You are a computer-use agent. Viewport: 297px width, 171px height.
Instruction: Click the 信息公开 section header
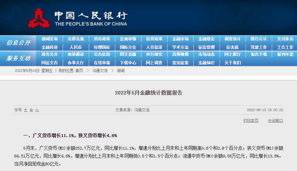[x=18, y=43]
